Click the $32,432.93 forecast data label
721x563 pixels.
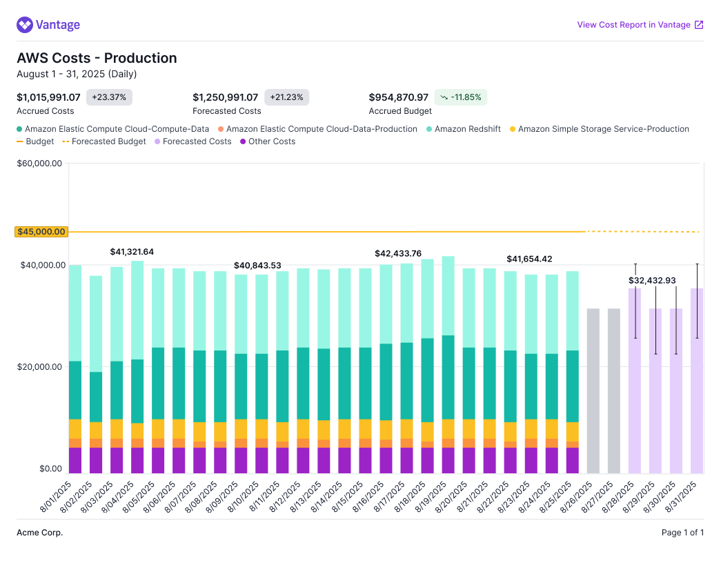click(x=651, y=281)
